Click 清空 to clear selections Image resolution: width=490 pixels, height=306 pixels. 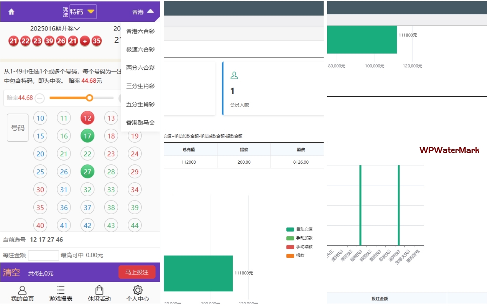12,273
